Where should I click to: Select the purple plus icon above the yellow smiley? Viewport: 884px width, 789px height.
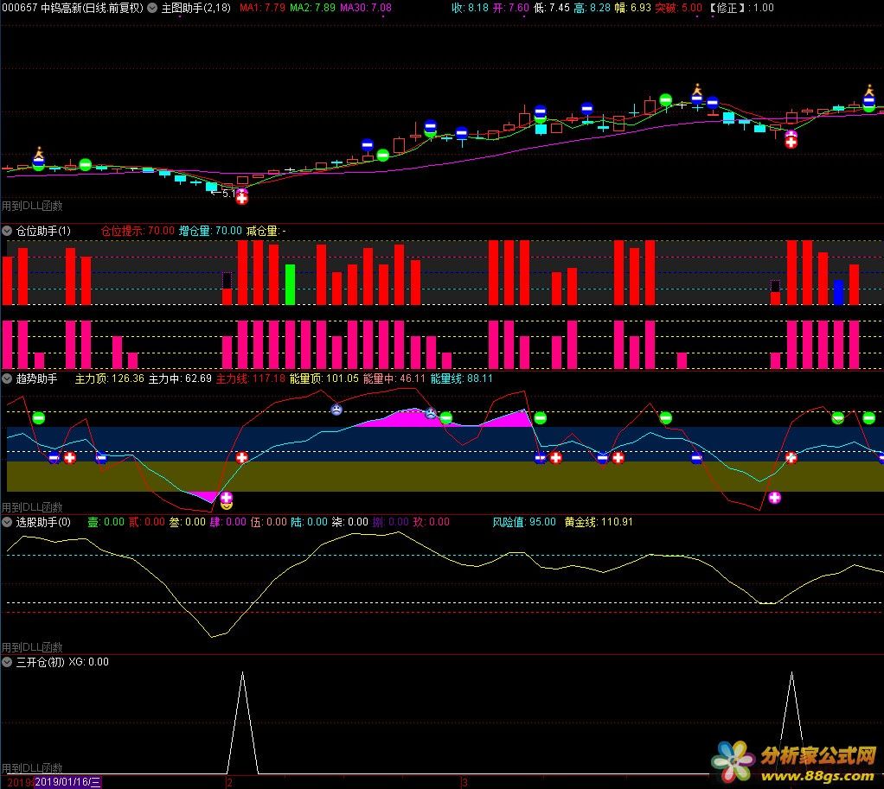coord(226,497)
